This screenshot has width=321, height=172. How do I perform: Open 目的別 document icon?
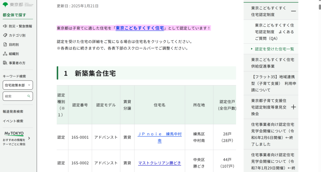click(5, 44)
